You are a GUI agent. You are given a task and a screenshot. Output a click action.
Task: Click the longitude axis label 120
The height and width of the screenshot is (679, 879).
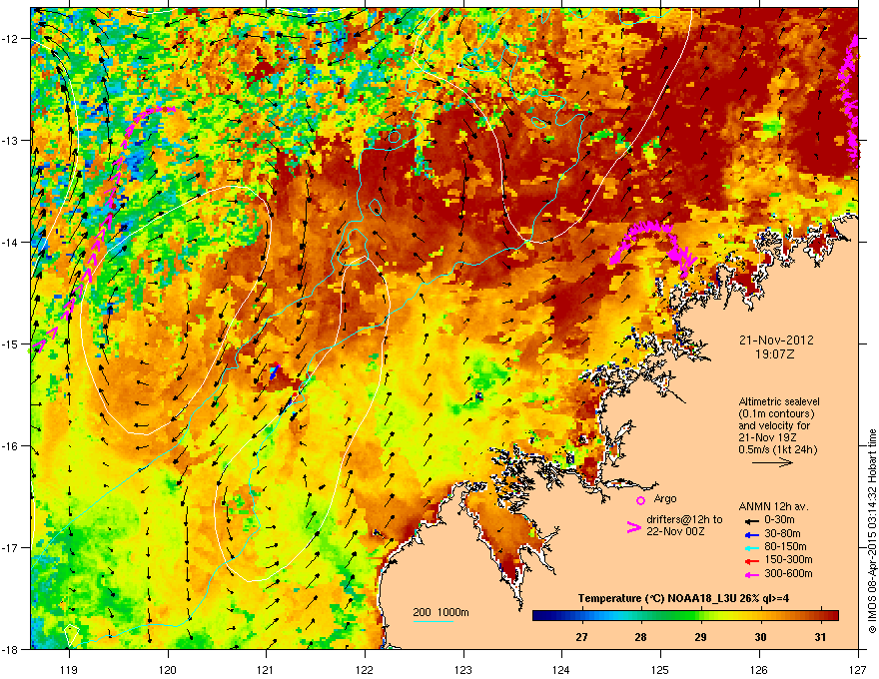pos(168,669)
